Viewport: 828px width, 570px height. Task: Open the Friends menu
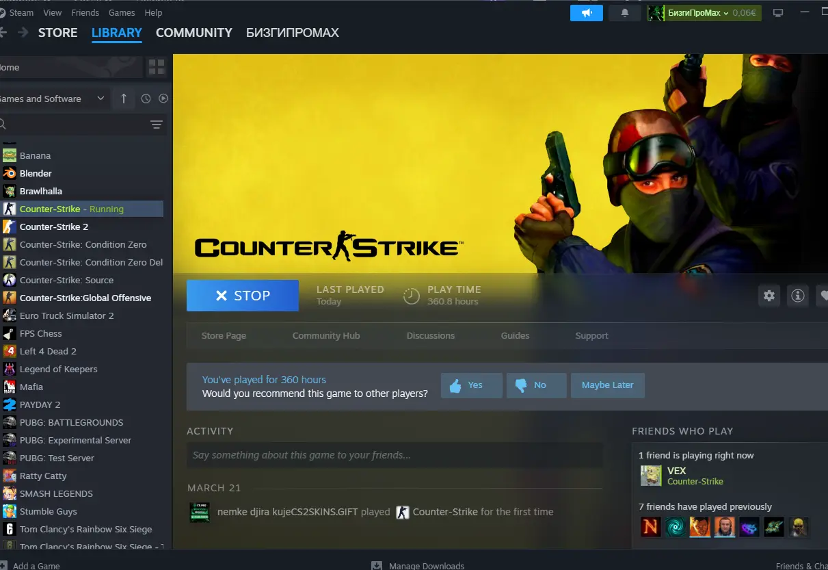tap(85, 12)
